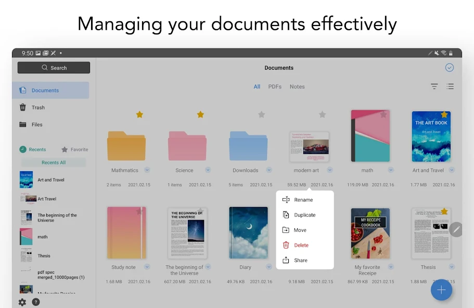Toggle star on The beginning of the Universe

(200, 211)
